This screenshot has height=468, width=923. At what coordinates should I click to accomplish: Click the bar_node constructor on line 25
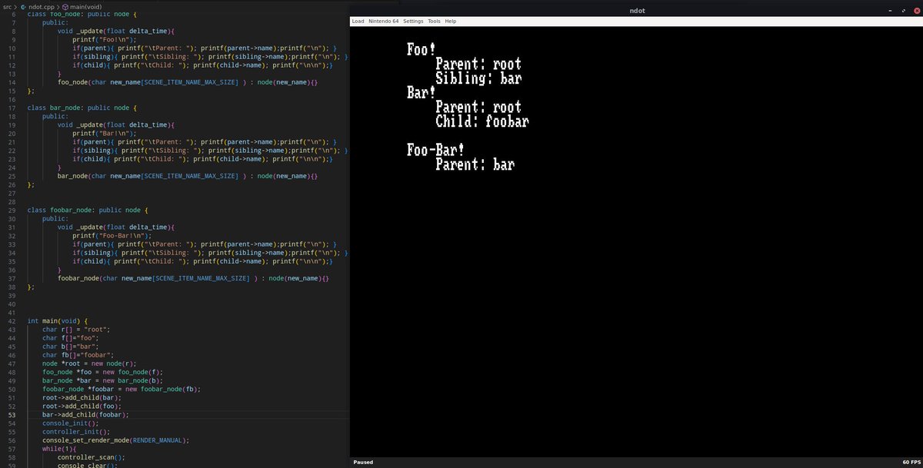(187, 176)
